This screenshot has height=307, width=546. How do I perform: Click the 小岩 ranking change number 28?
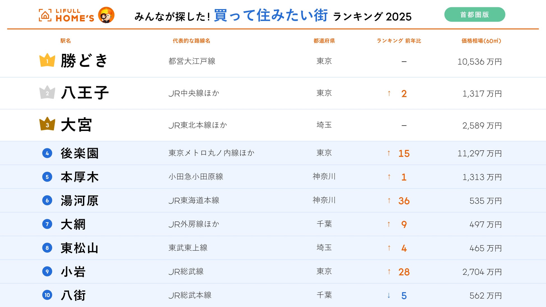tap(404, 272)
